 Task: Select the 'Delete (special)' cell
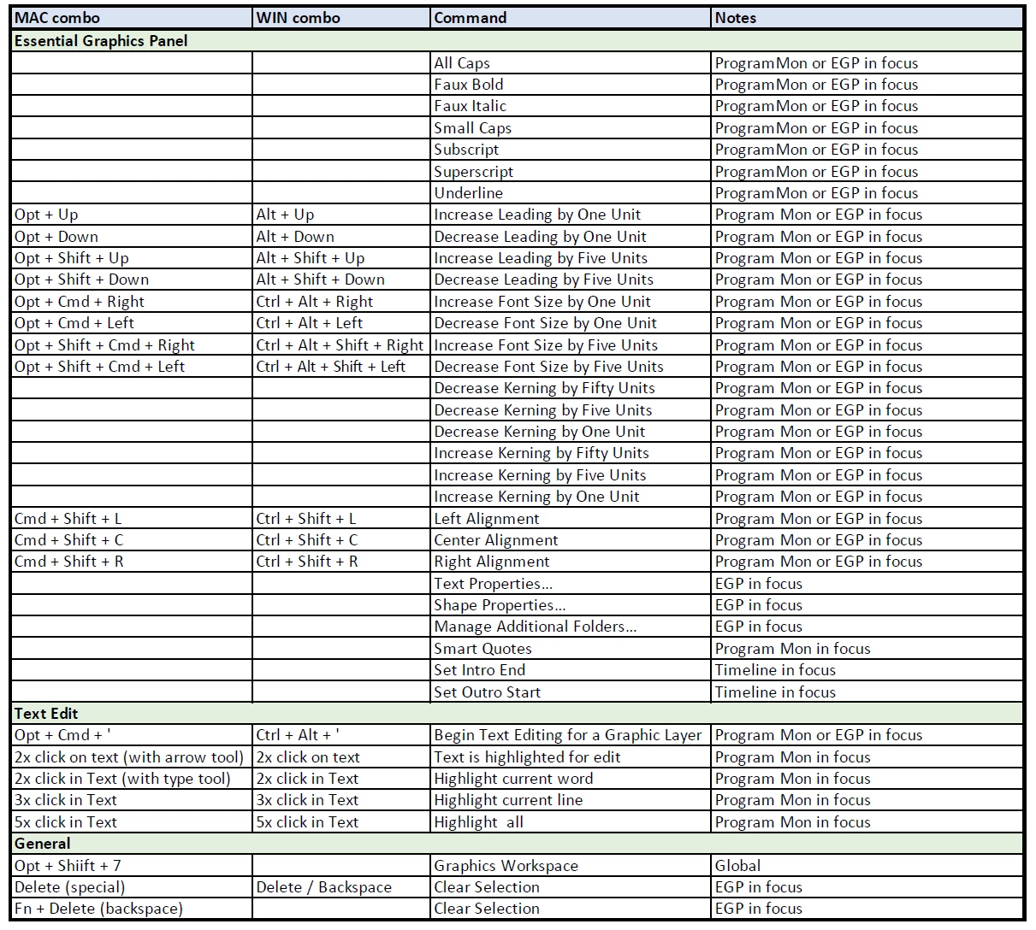pos(132,887)
